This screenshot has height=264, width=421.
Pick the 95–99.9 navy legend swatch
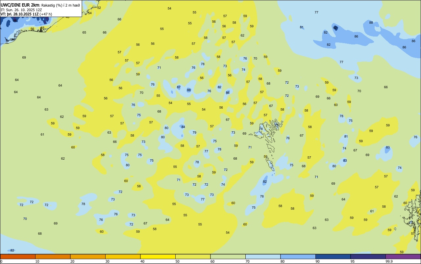(368, 256)
